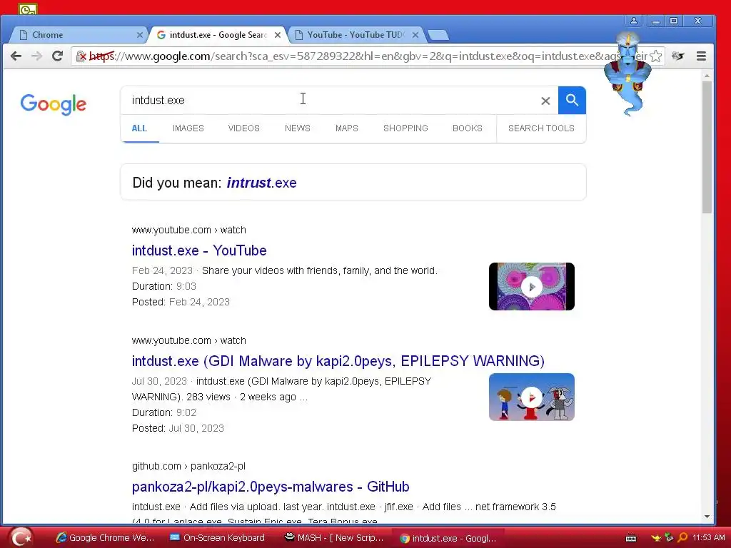
Task: Select the ALL search filter
Action: click(x=139, y=128)
